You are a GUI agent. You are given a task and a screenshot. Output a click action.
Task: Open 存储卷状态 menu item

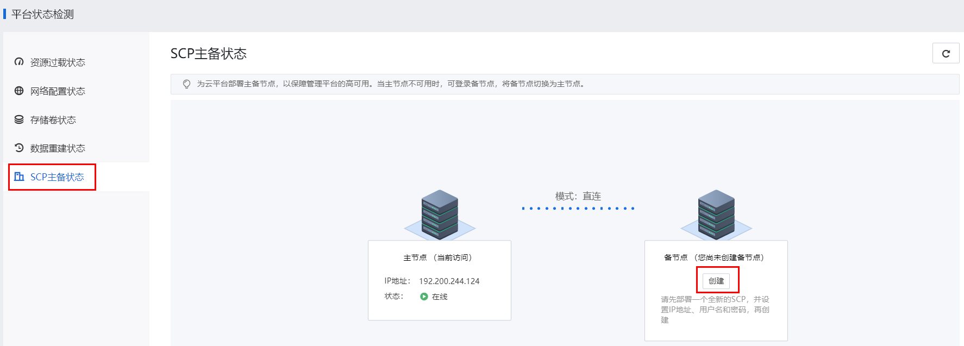click(76, 120)
